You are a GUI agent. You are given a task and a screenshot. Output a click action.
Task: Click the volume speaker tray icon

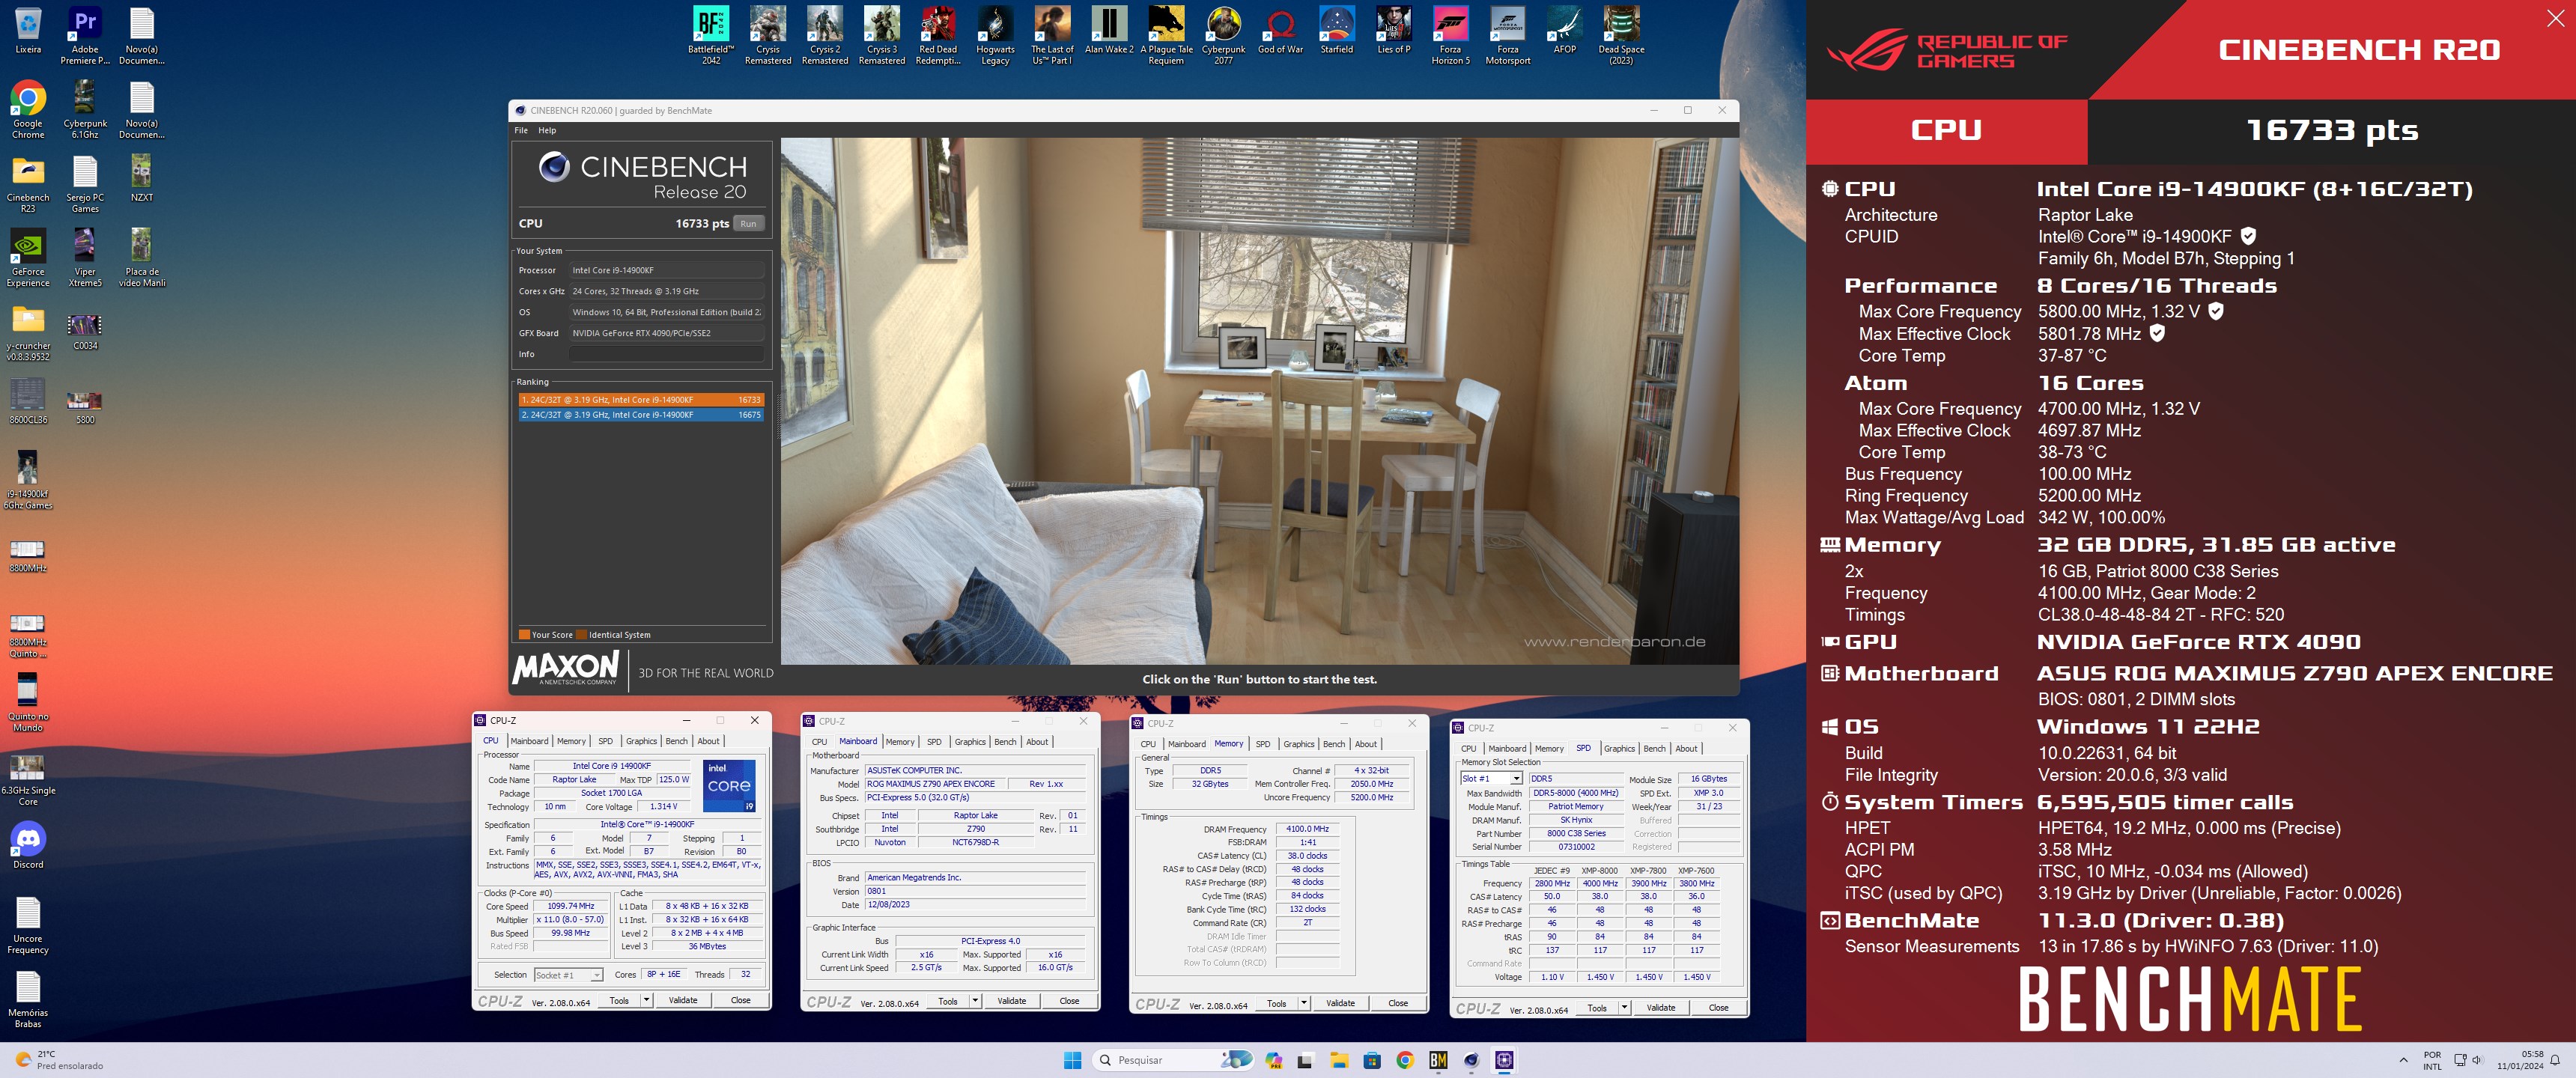(x=2477, y=1060)
